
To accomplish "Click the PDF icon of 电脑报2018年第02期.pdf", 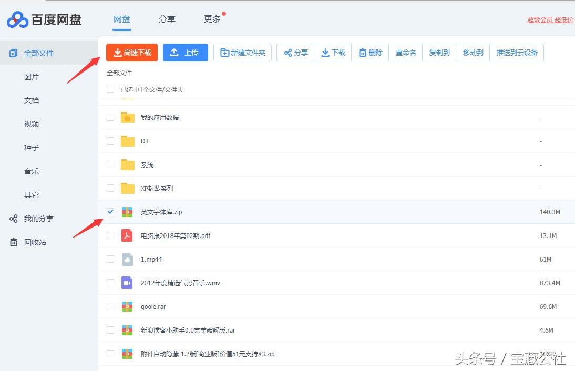I will click(127, 235).
